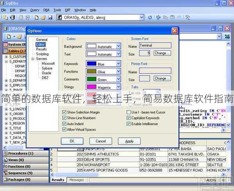Open the Background color dropdown
This screenshot has width=234, height=191.
pyautogui.click(x=119, y=46)
